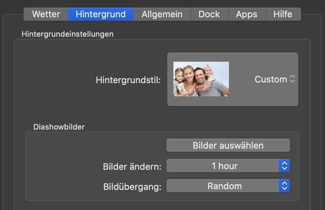Screen dimensions: 325x210
Task: Click the Hintergrundstil label
Action: 128,80
